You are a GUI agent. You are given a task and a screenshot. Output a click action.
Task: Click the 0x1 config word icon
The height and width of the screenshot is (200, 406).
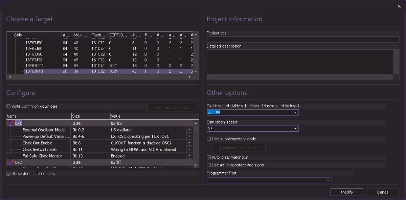11,123
